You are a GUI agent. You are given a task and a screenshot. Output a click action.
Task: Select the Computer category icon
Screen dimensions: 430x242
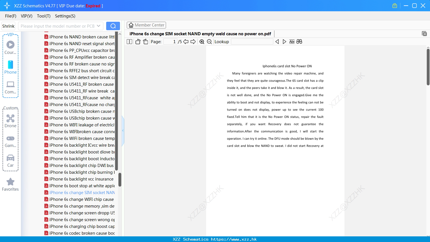pyautogui.click(x=10, y=87)
